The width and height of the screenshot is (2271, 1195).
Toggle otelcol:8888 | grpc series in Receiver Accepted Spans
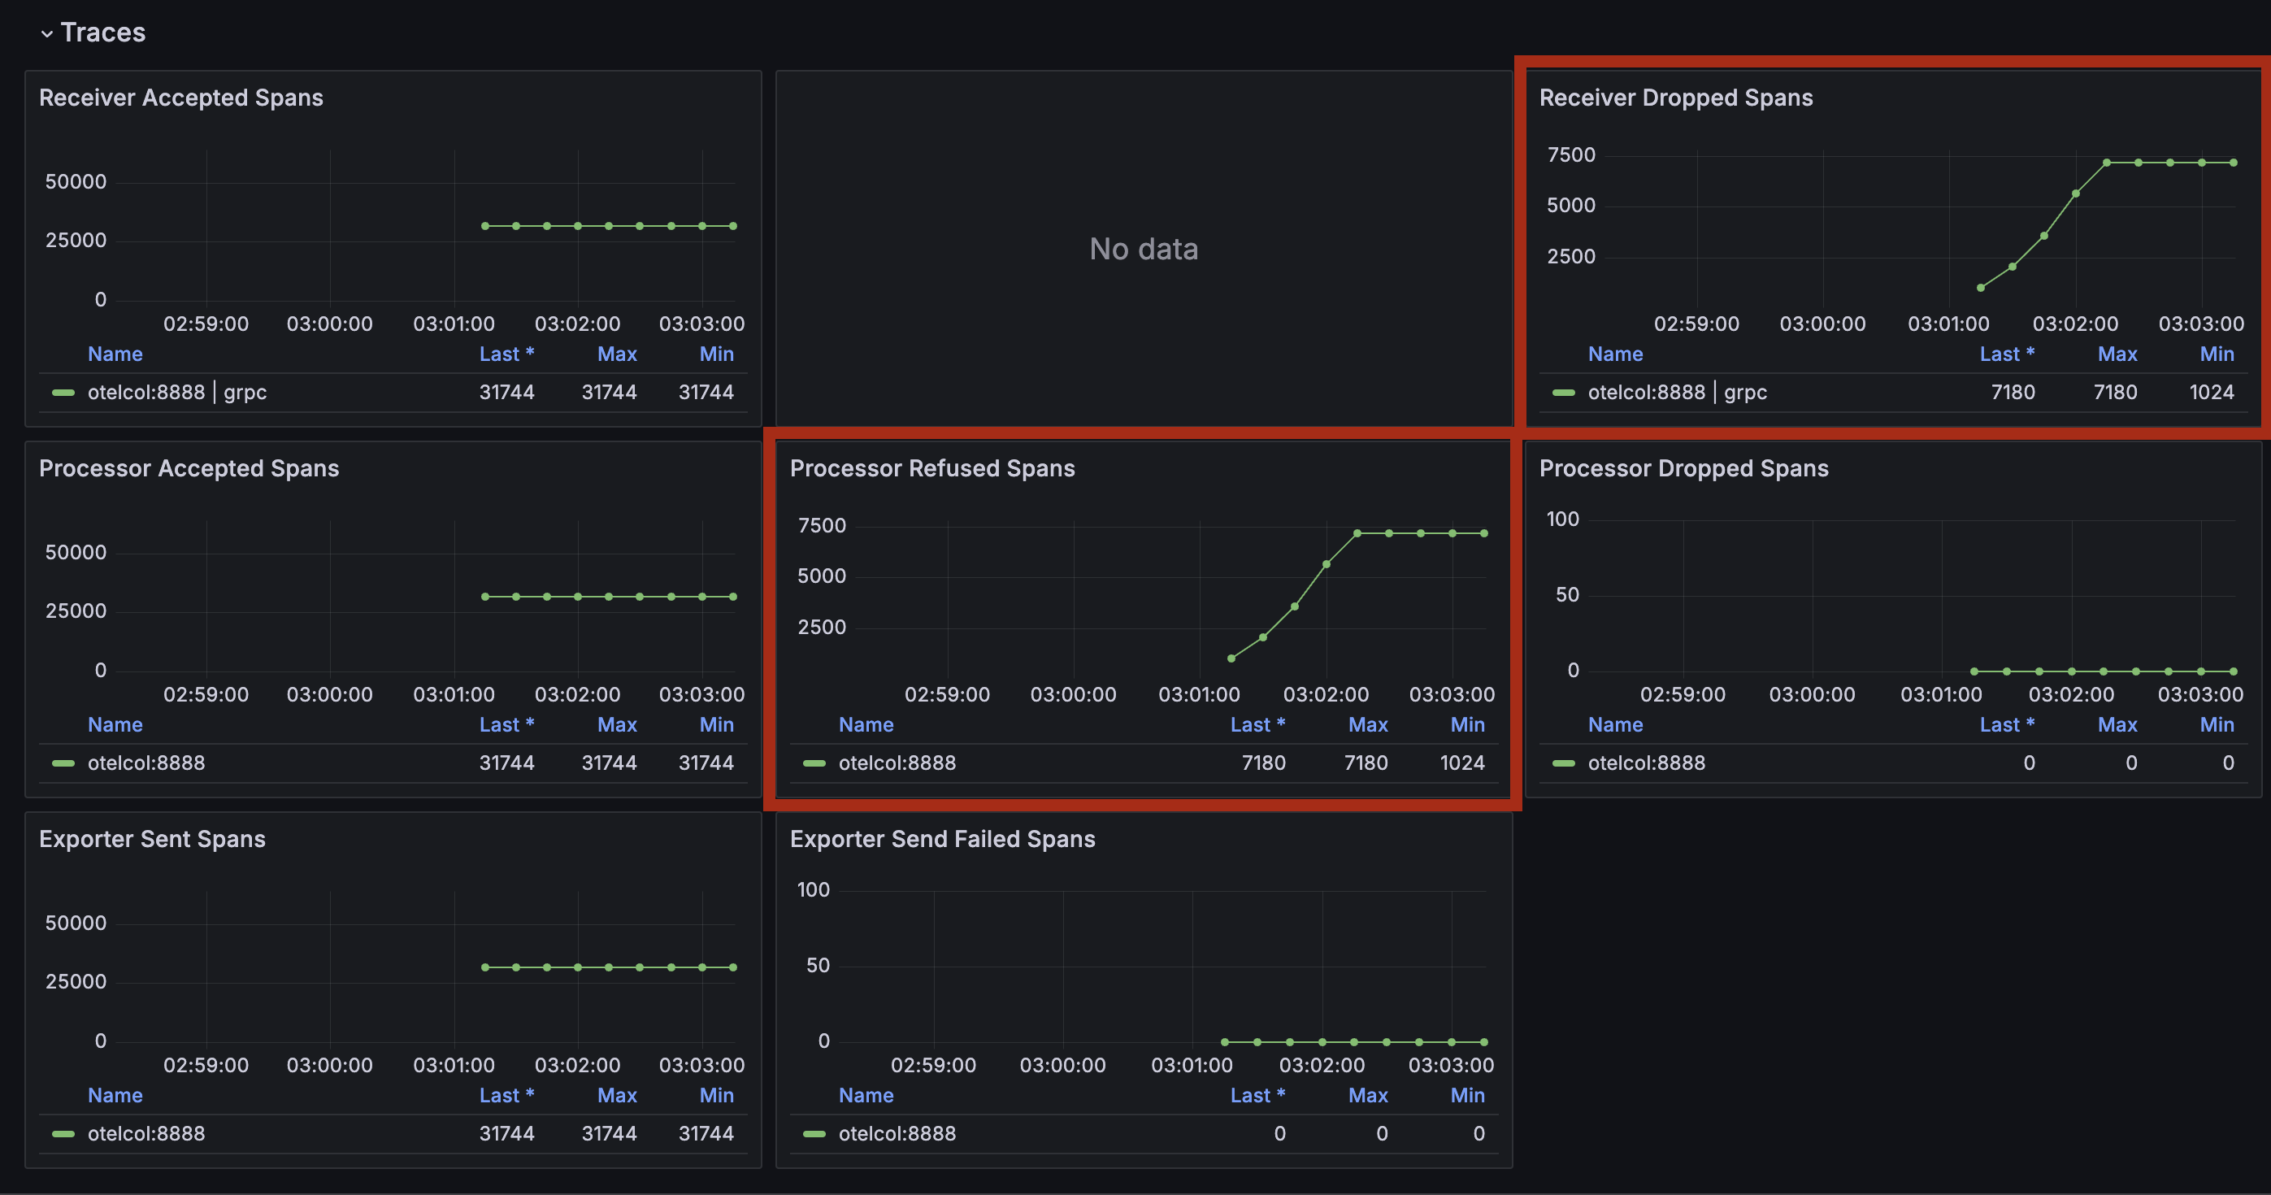click(x=177, y=393)
